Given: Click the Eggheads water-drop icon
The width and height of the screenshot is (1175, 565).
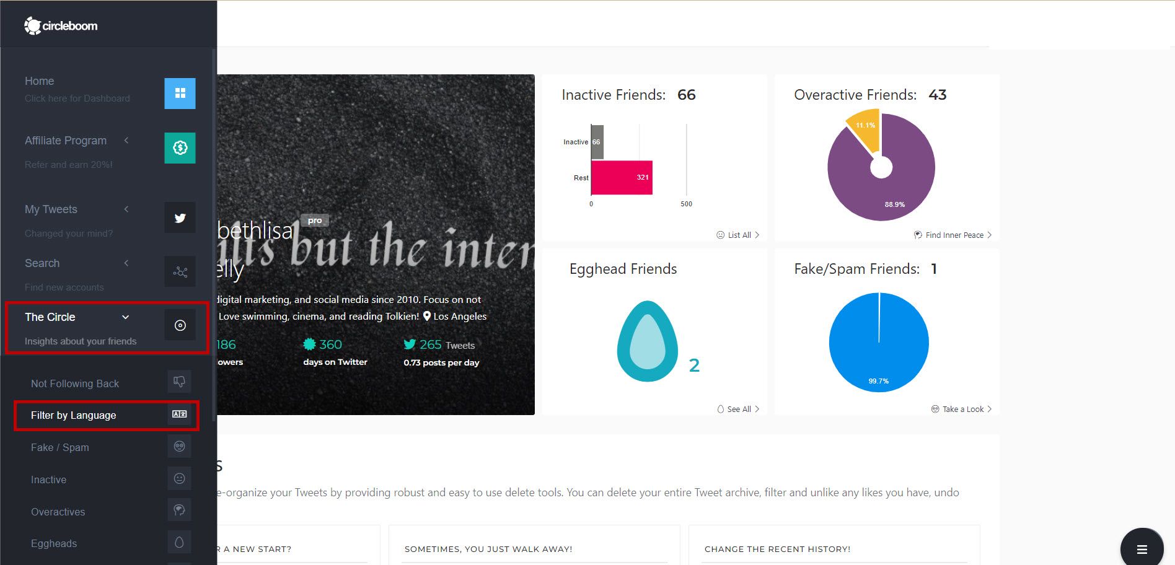Looking at the screenshot, I should pyautogui.click(x=179, y=541).
